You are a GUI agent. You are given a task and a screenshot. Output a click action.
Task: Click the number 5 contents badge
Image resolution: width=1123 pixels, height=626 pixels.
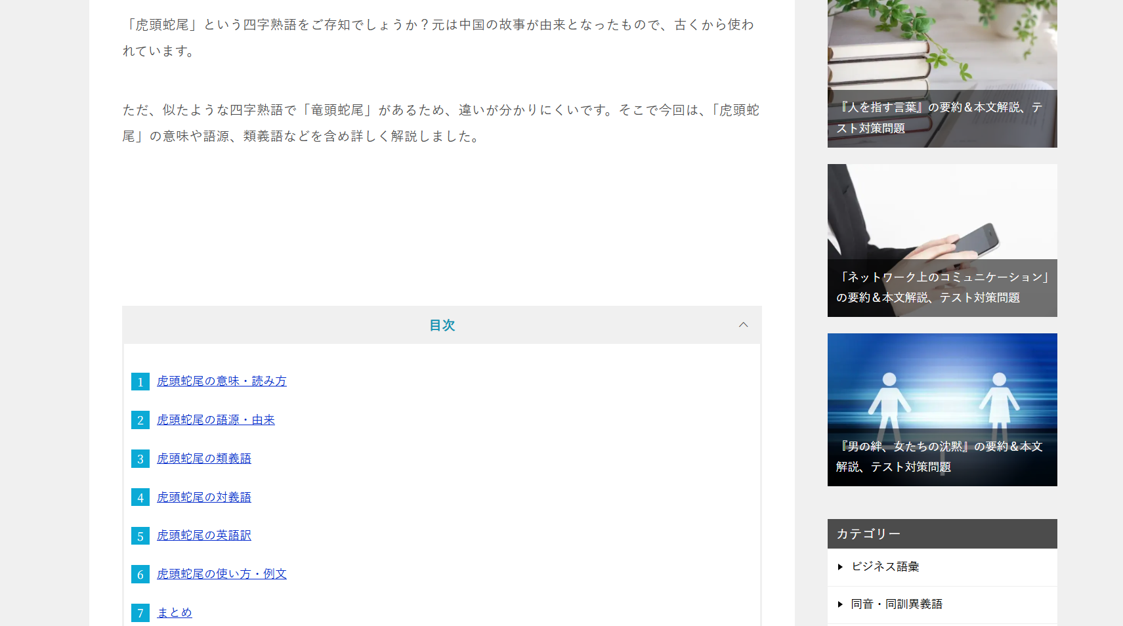[140, 536]
